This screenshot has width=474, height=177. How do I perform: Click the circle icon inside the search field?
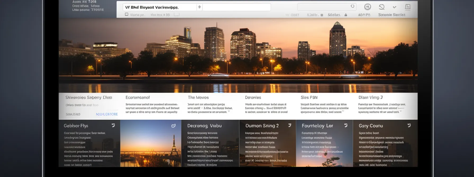point(352,6)
